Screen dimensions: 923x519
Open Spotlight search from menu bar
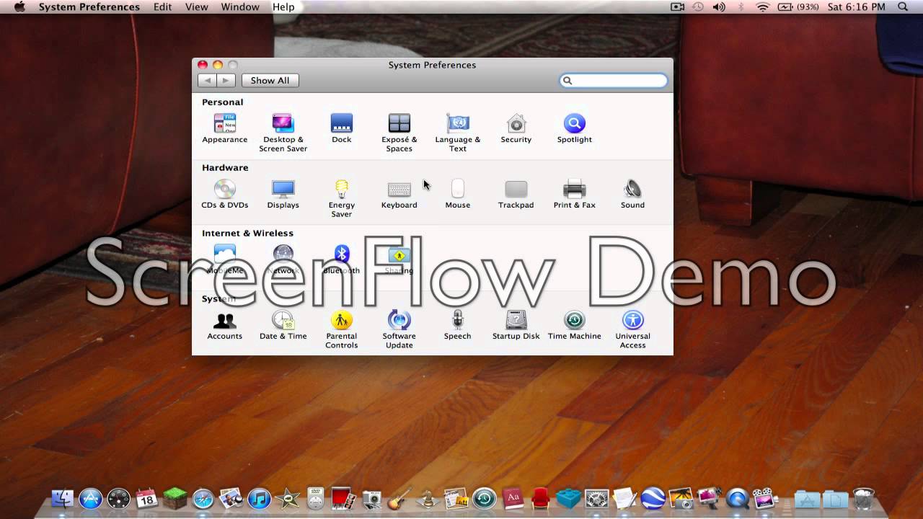(x=903, y=6)
